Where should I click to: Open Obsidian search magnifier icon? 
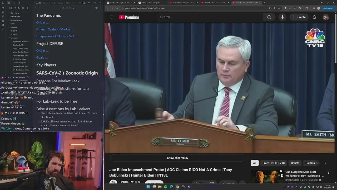(x=14, y=3)
